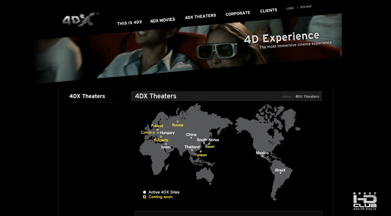
Task: Click the Japan label on the map
Action: (x=210, y=147)
